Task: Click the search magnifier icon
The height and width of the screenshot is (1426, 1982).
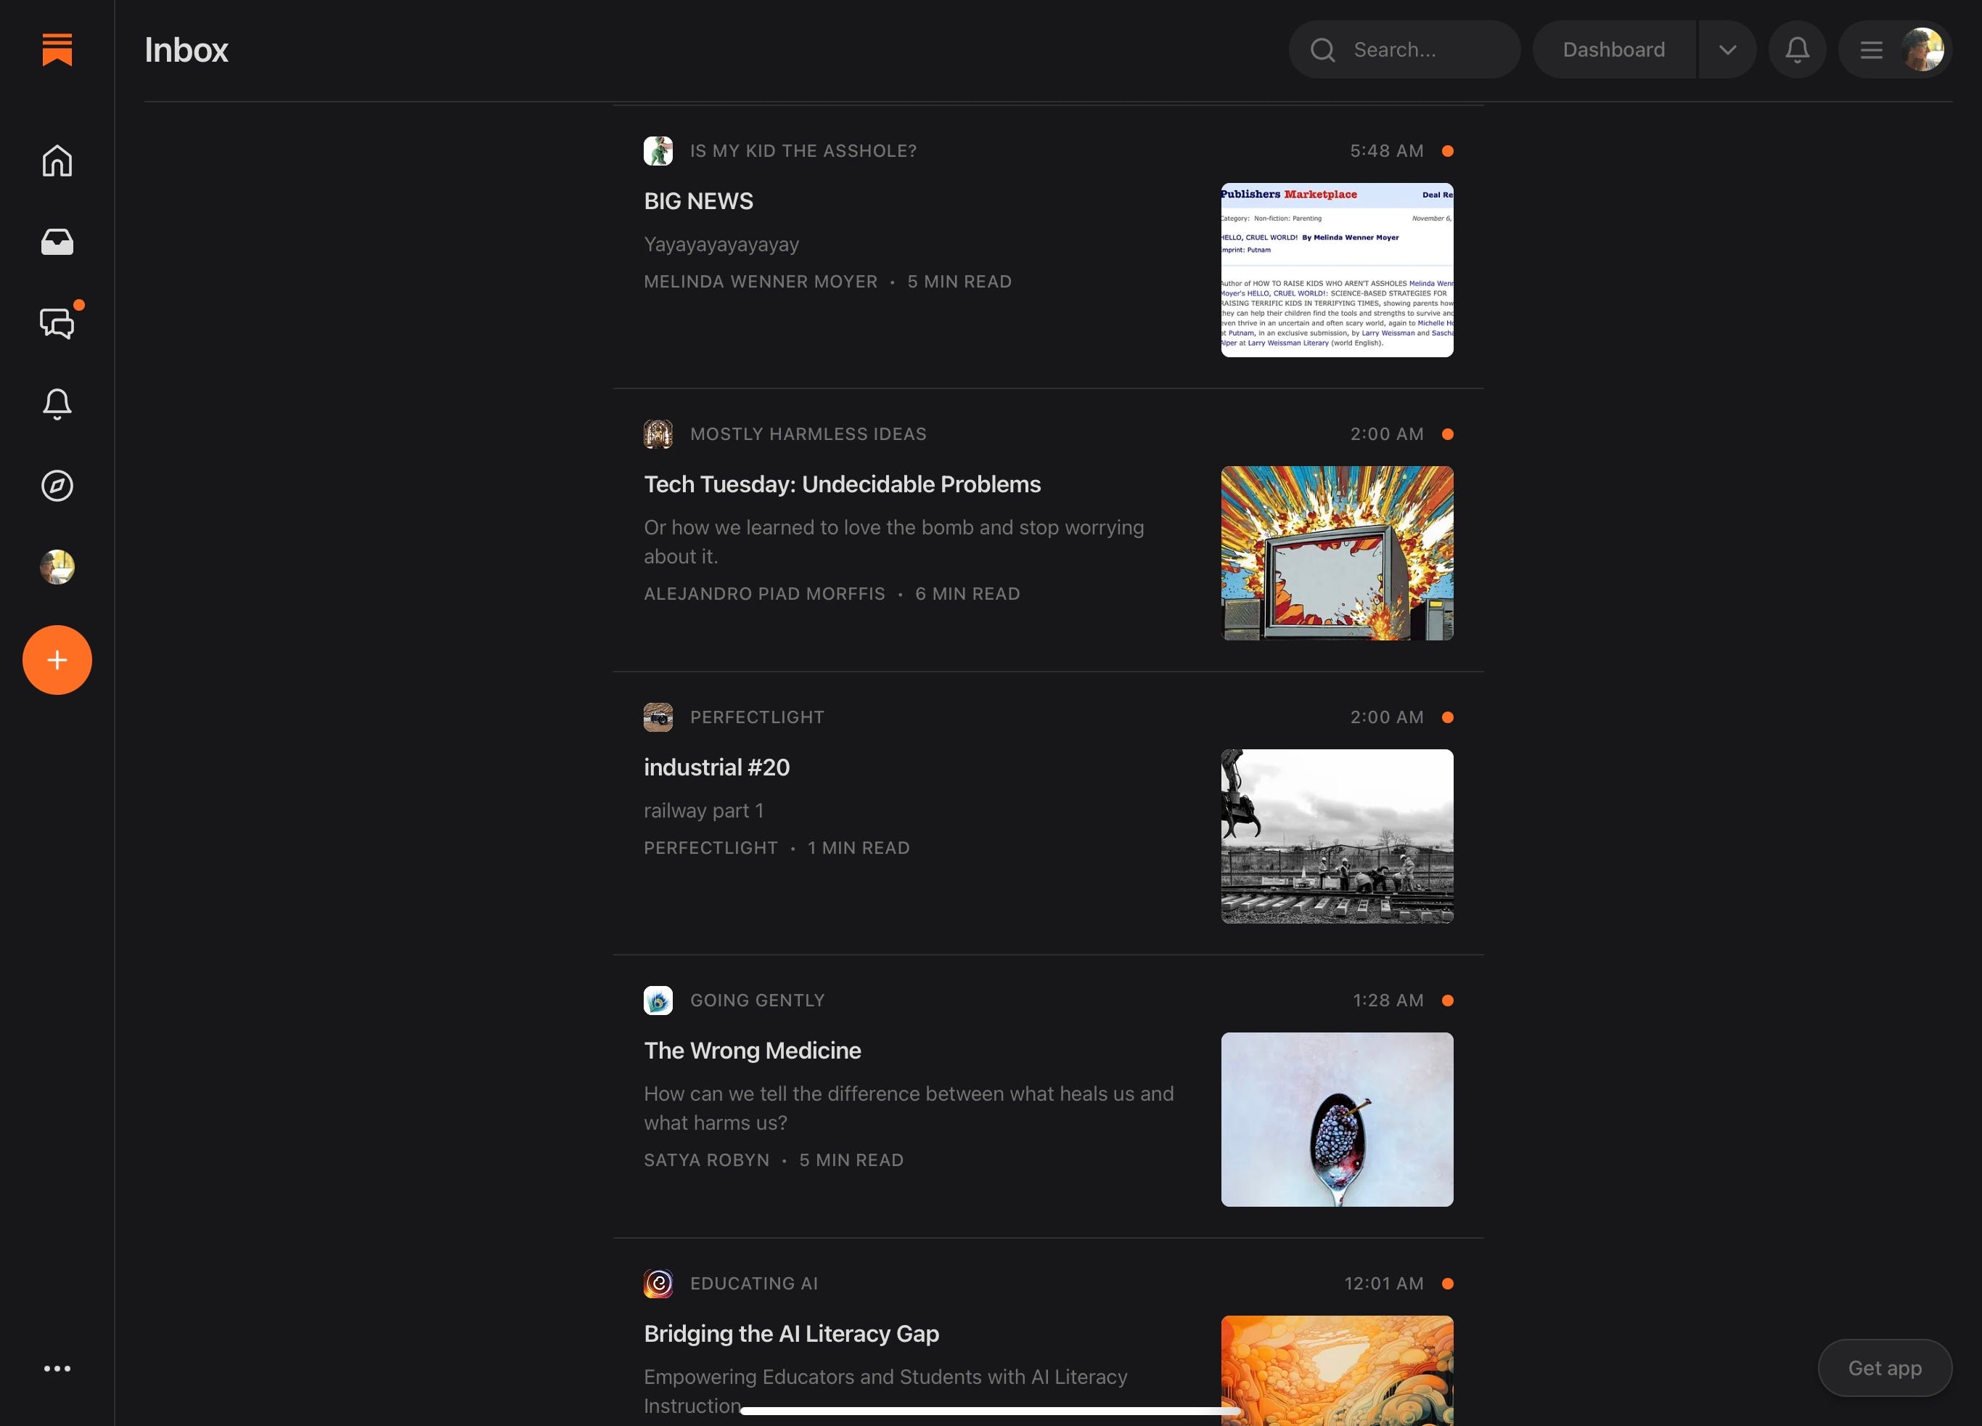Action: point(1322,50)
